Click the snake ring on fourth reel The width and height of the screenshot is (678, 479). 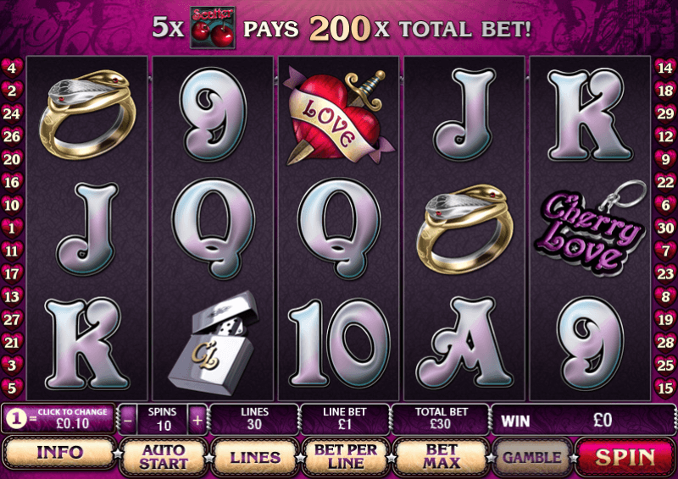pyautogui.click(x=464, y=228)
